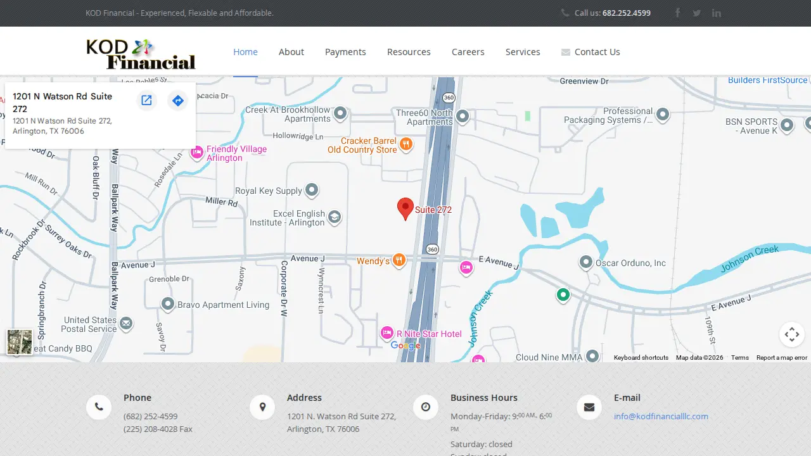Viewport: 811px width, 456px height.
Task: Click the Builders FirstSource map label
Action: pyautogui.click(x=768, y=80)
